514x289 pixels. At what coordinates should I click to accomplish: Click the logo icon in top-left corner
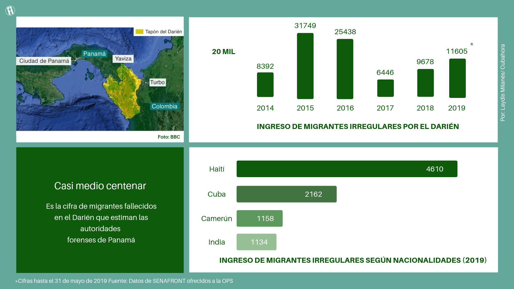click(x=10, y=10)
